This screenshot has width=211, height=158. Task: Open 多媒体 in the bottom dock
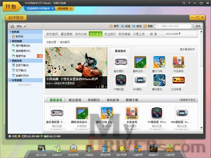coord(89,150)
